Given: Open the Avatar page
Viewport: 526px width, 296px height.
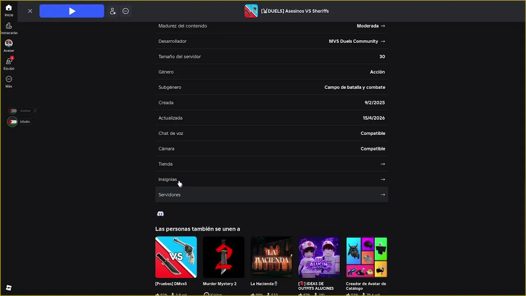Looking at the screenshot, I should [9, 46].
